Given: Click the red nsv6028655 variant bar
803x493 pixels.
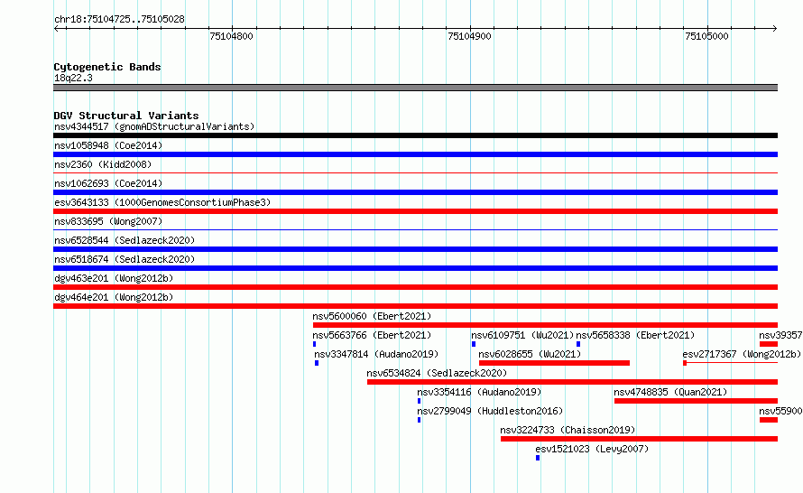Looking at the screenshot, I should click(554, 363).
